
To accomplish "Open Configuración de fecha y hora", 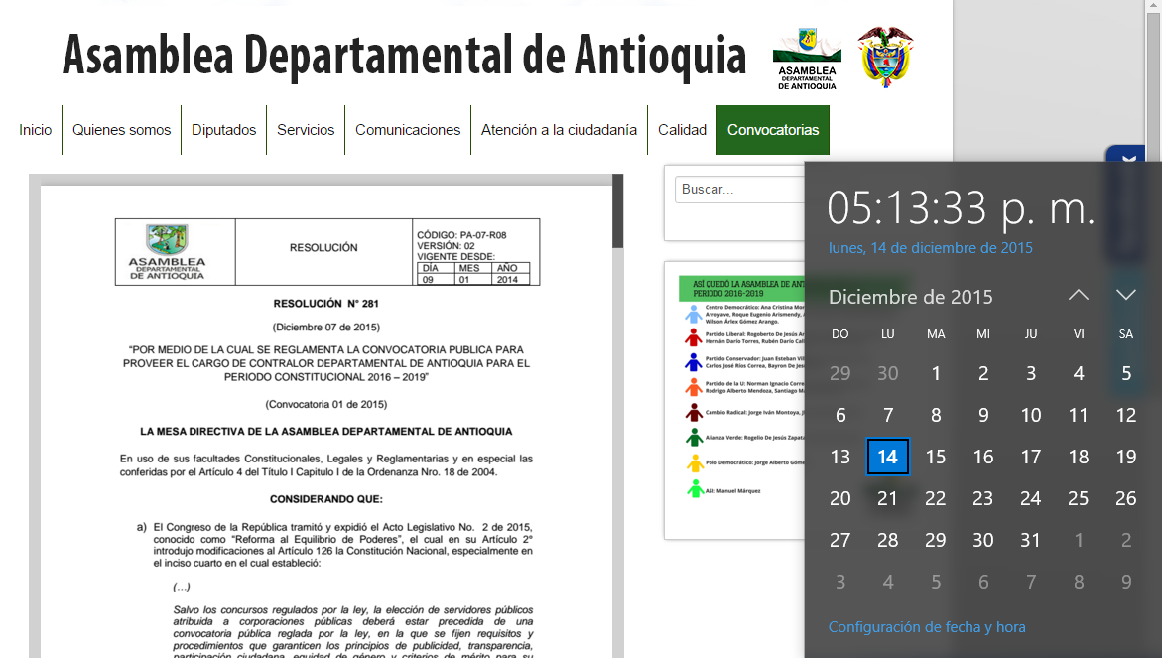I will click(927, 627).
